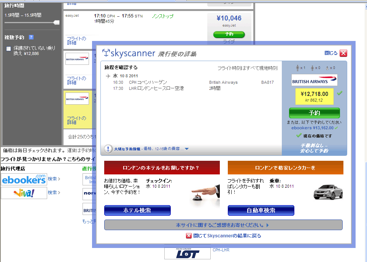Click the LOT Polish Airlines logo
The image size is (367, 262).
tap(187, 253)
